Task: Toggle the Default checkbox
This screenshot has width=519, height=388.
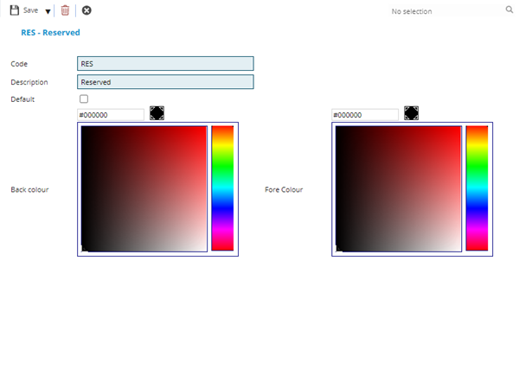Action: [x=84, y=99]
